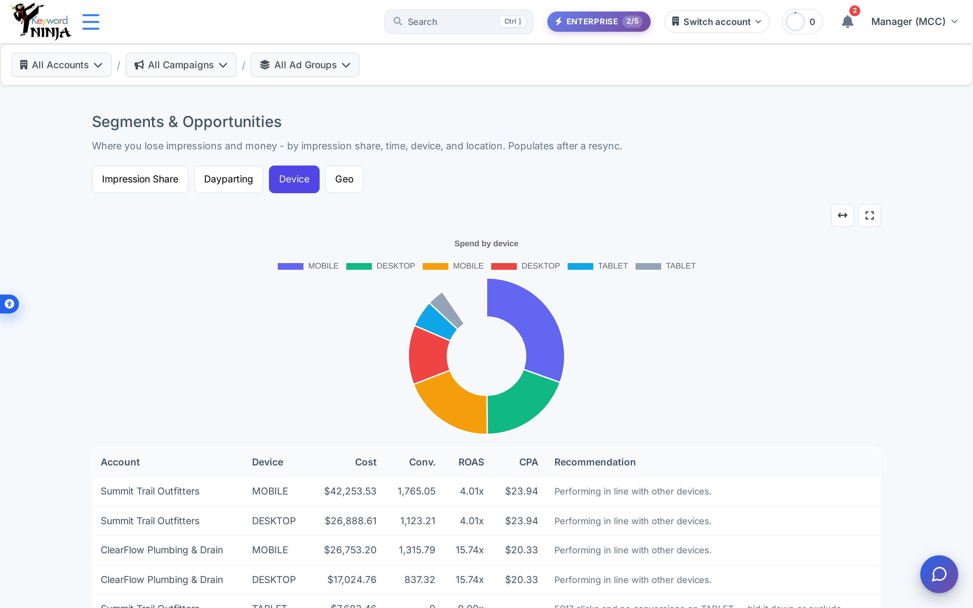Click the 1,765.05 conversions value
This screenshot has height=608, width=973.
click(417, 491)
